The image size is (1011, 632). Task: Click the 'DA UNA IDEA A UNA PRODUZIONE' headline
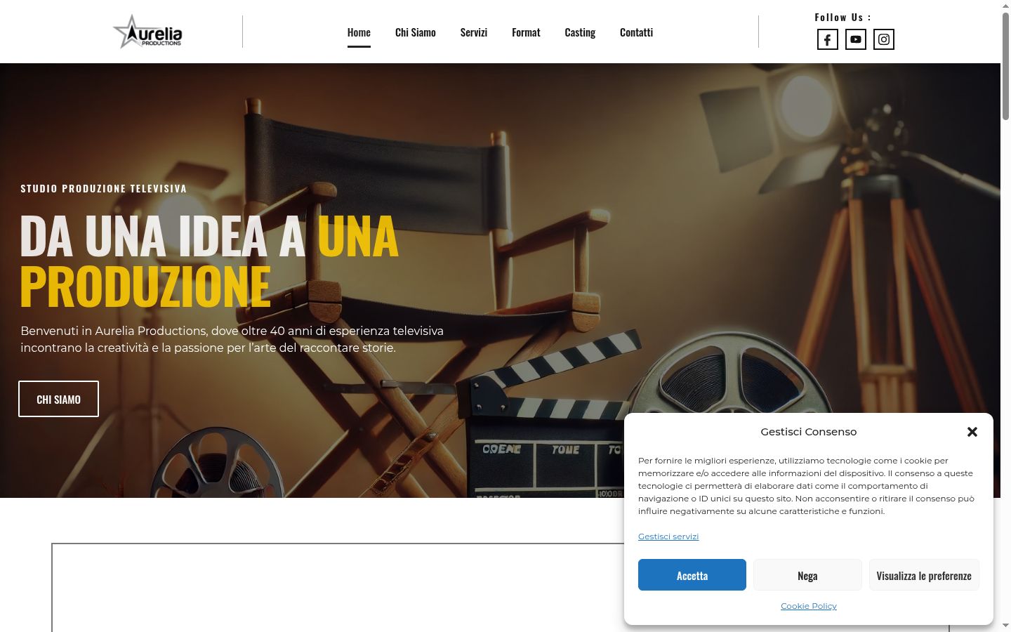[209, 261]
